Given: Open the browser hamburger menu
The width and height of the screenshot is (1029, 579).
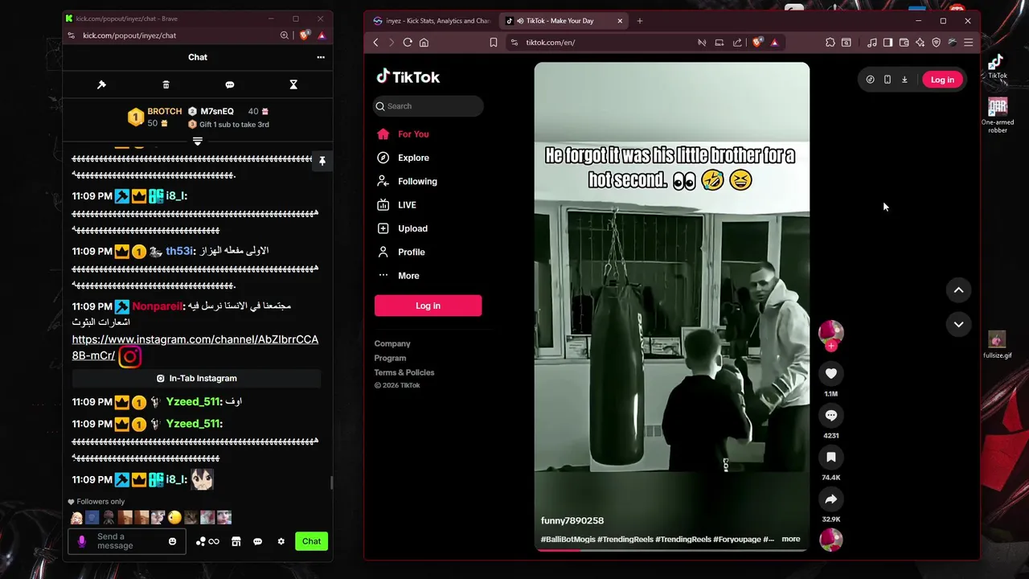Looking at the screenshot, I should pos(968,43).
